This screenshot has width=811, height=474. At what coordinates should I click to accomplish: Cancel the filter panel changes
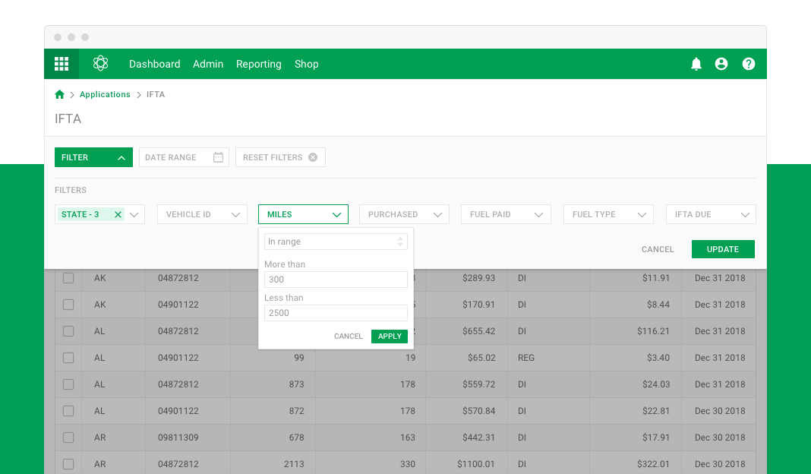pos(658,249)
